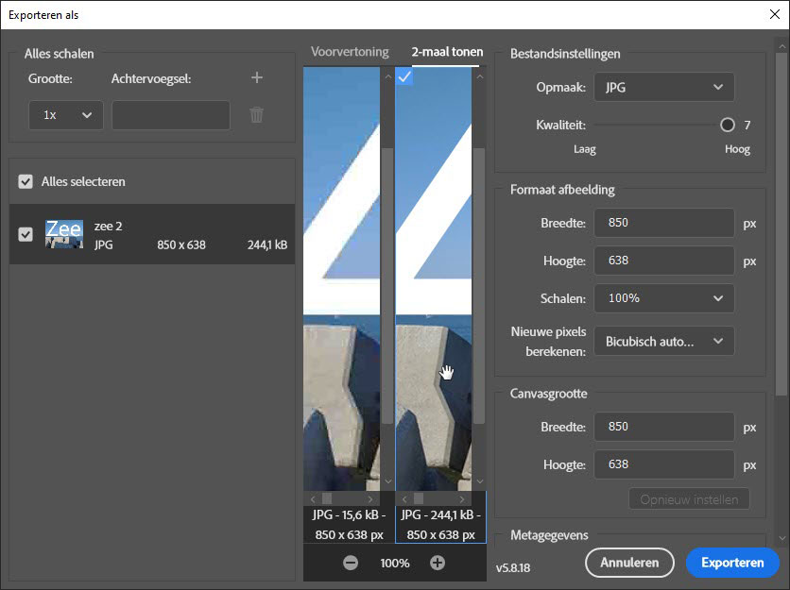Select the right preview JPG 244,1 kB label
This screenshot has width=790, height=590.
tap(441, 525)
